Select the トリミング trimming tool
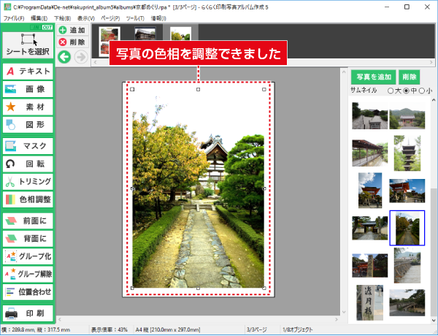Image resolution: width=438 pixels, height=336 pixels. (x=28, y=182)
